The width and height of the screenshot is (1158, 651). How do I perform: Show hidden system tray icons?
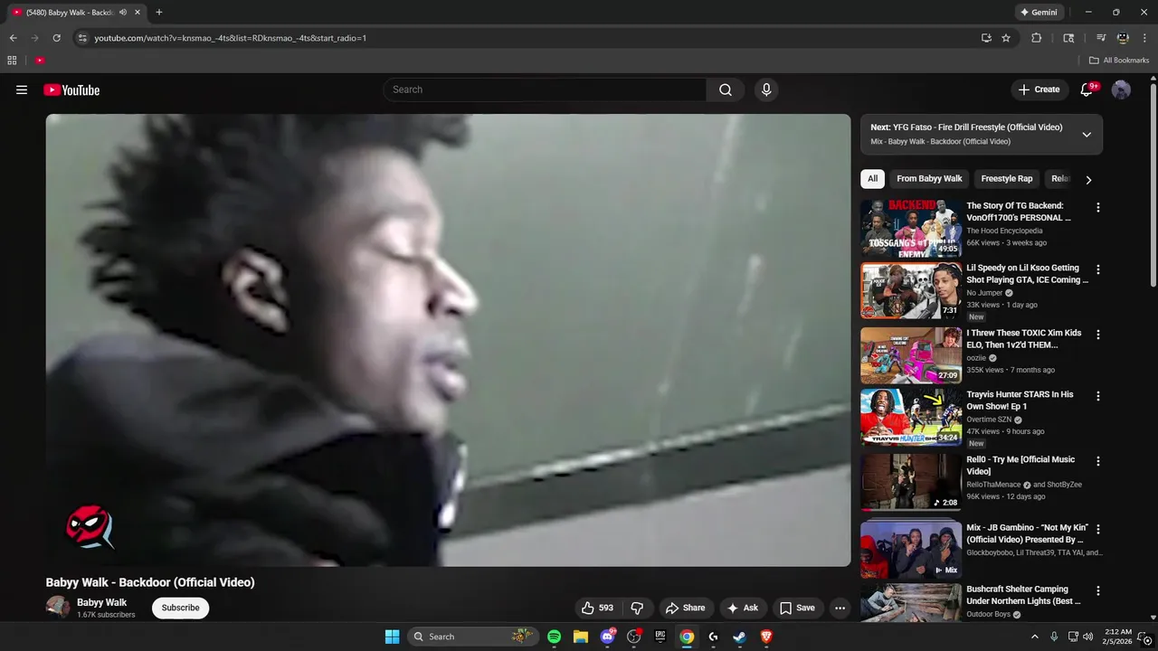tap(1035, 637)
